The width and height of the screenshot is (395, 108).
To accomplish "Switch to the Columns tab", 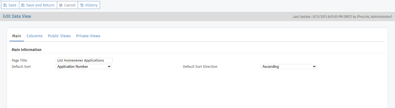I will click(x=34, y=36).
